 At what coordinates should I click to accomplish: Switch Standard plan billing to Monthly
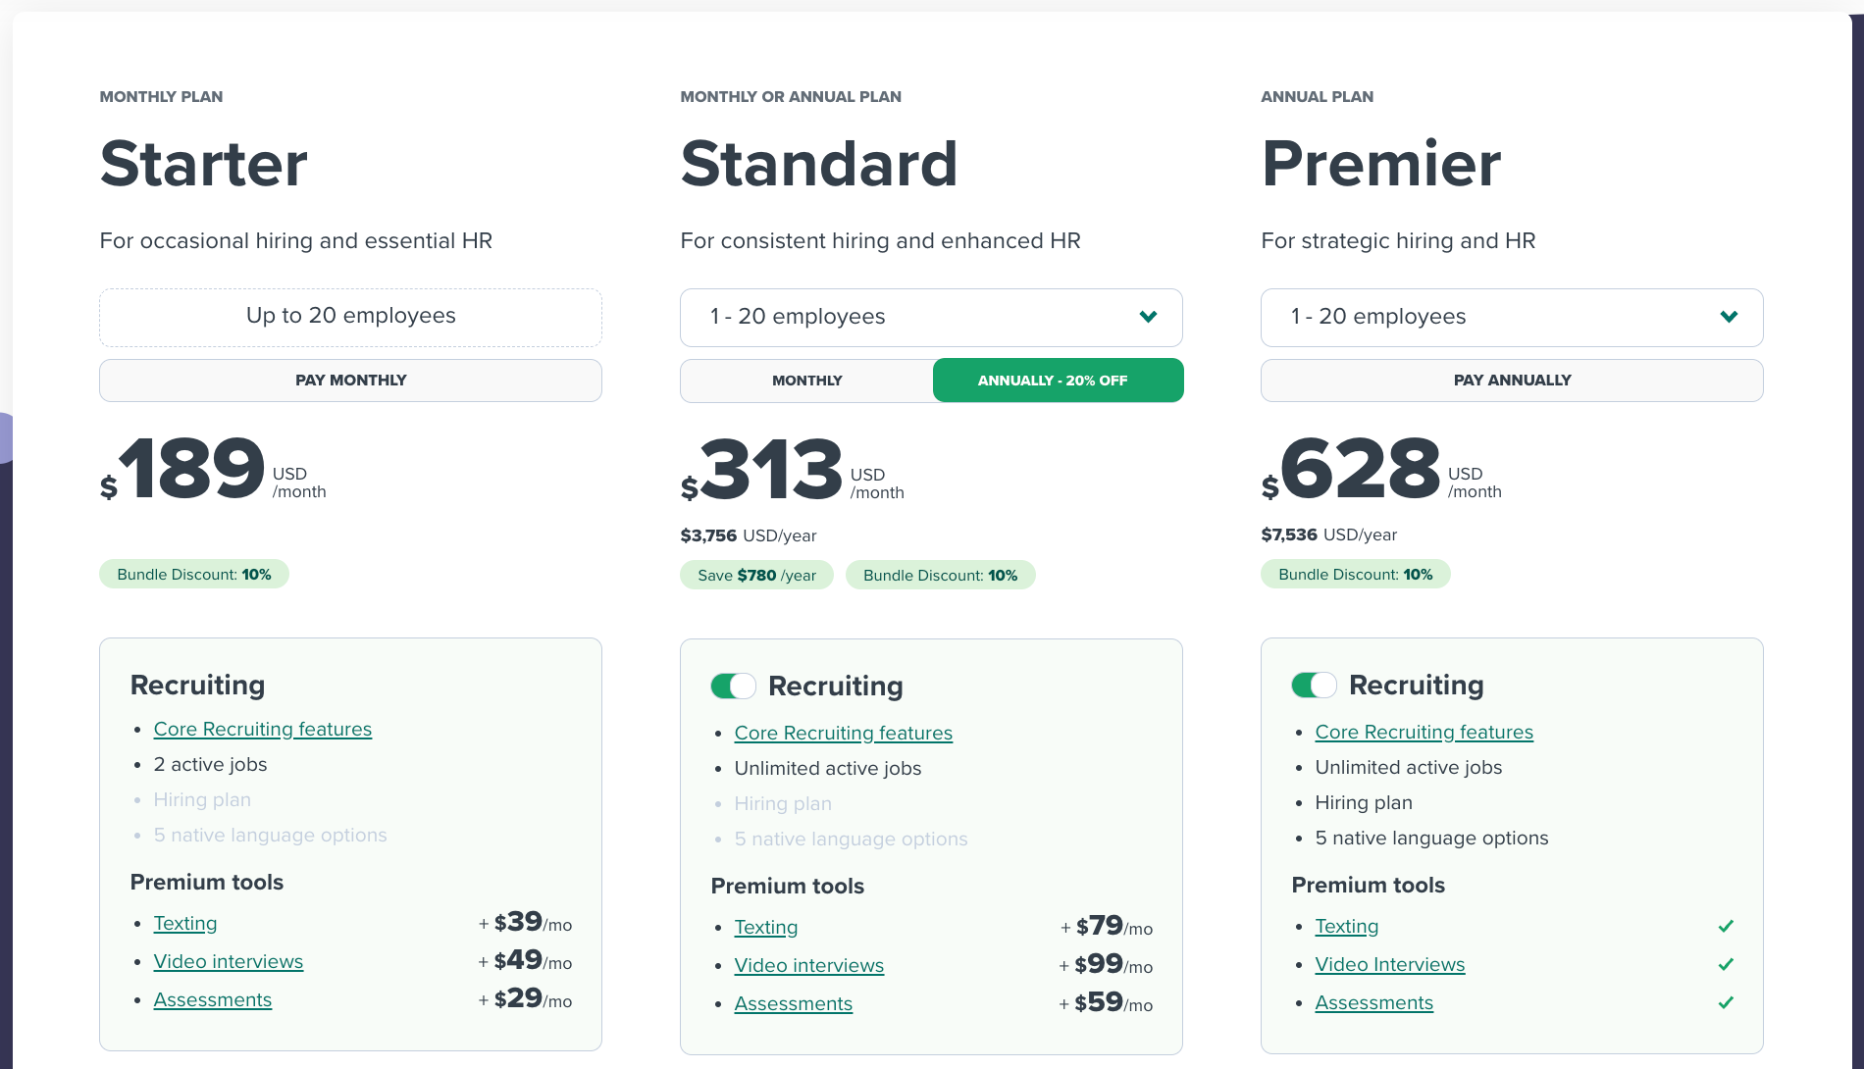805,380
